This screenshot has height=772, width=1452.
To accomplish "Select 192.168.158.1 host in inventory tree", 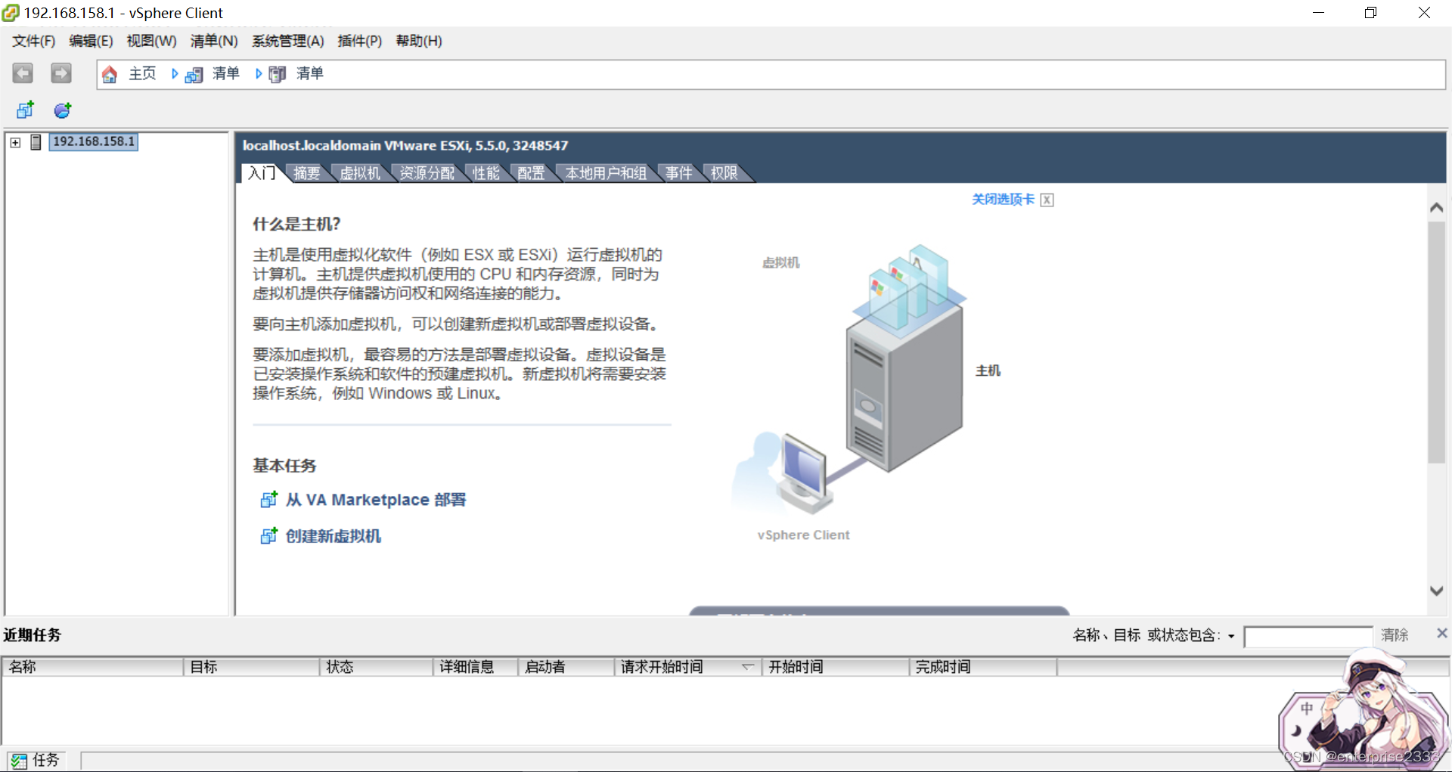I will point(94,141).
